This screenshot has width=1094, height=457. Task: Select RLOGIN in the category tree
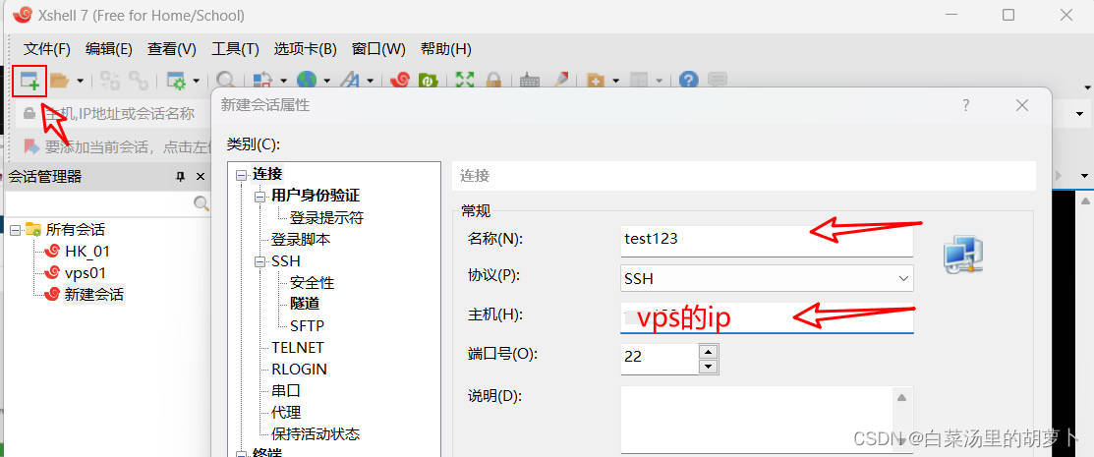click(300, 370)
